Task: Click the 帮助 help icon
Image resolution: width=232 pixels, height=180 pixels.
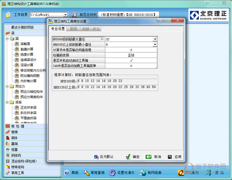Action: 67,173
